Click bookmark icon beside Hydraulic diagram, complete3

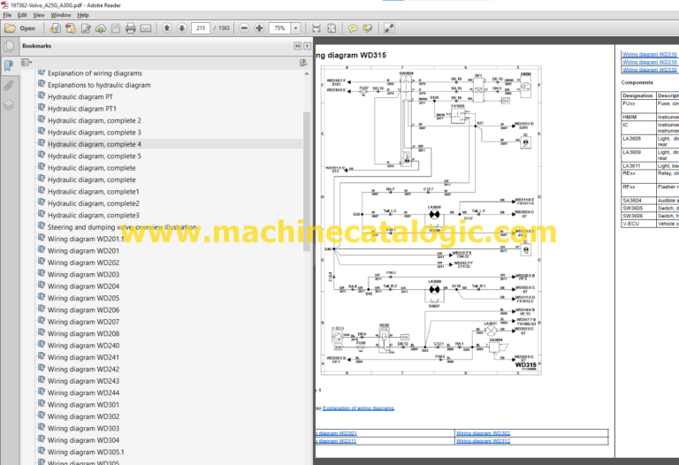pyautogui.click(x=42, y=215)
